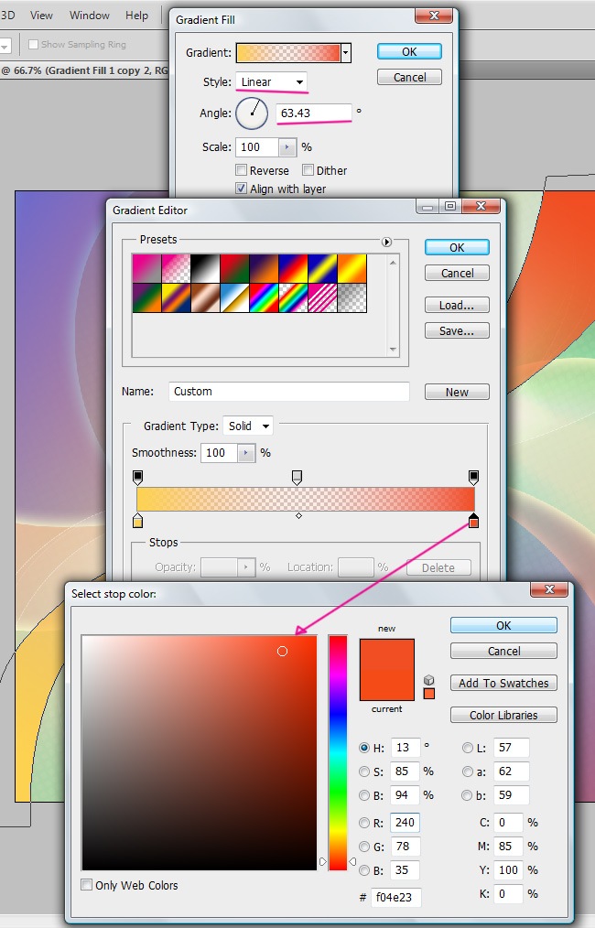Viewport: 595px width, 928px height.
Task: Click the web-safe color cube warning icon
Action: click(x=428, y=680)
